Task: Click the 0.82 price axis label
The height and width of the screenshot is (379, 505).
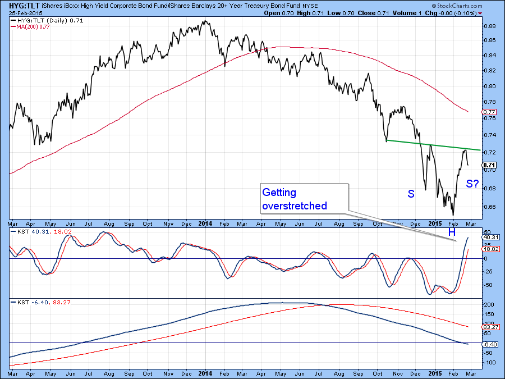Action: [x=490, y=71]
